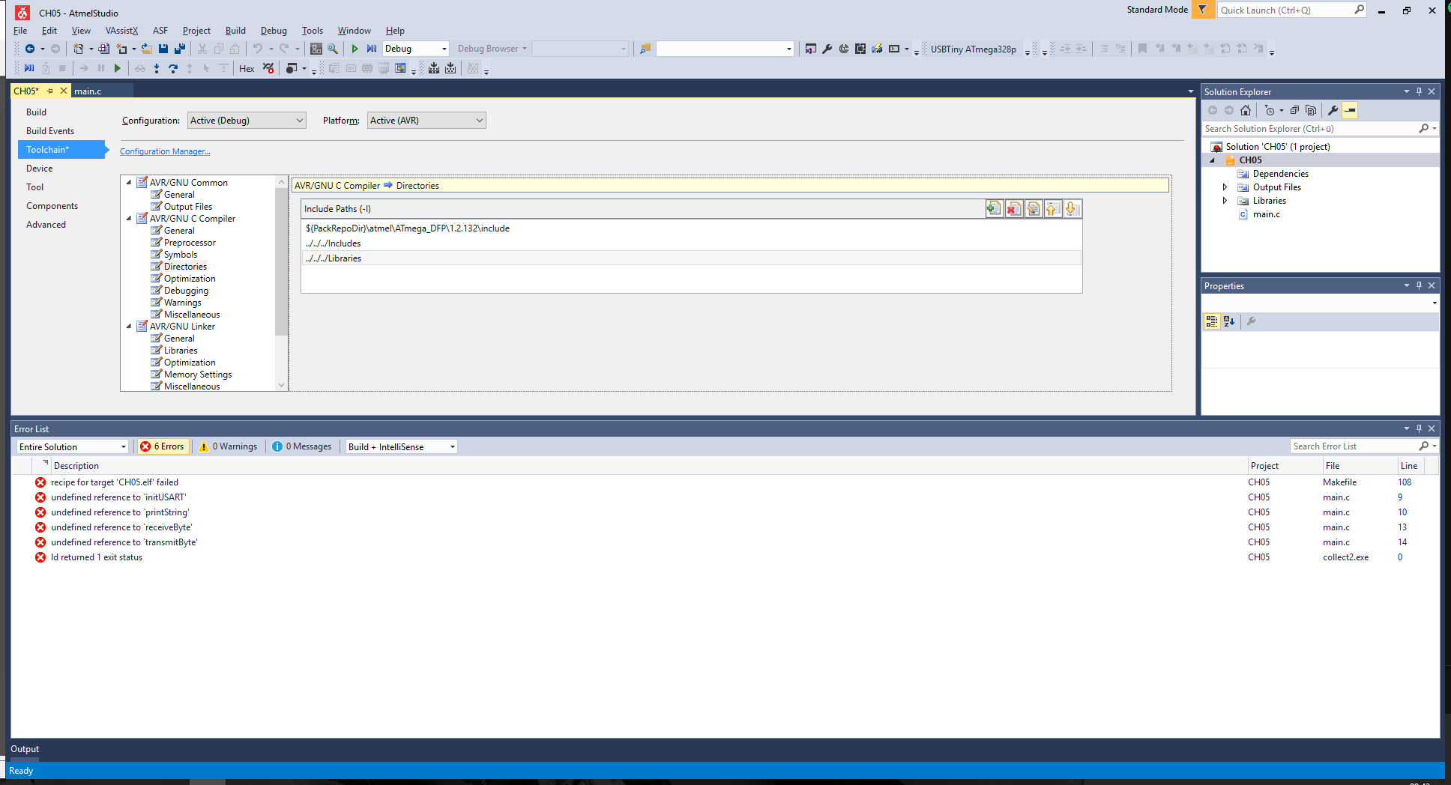Screen dimensions: 1451x785
Task: Expand the Output Files folder
Action: pos(1225,187)
